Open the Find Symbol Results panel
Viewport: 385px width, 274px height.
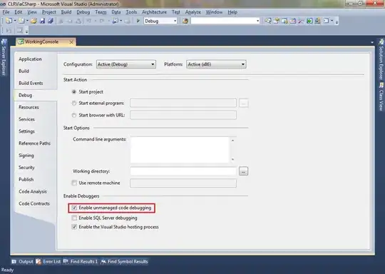coord(125,261)
